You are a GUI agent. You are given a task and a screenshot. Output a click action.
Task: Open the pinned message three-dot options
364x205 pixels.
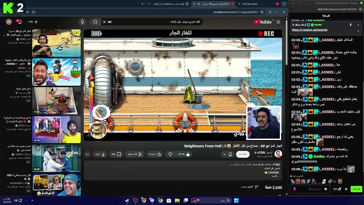[x=358, y=25]
